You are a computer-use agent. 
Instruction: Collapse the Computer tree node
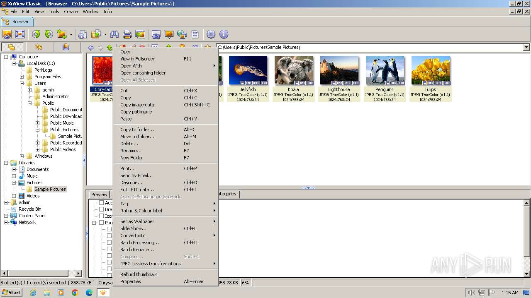[6, 57]
